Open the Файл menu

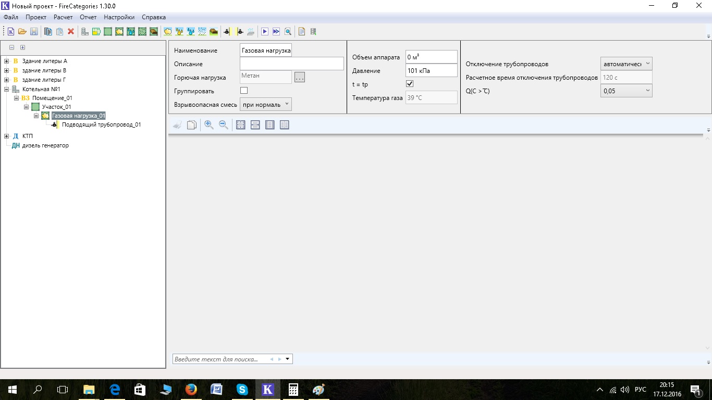point(10,17)
